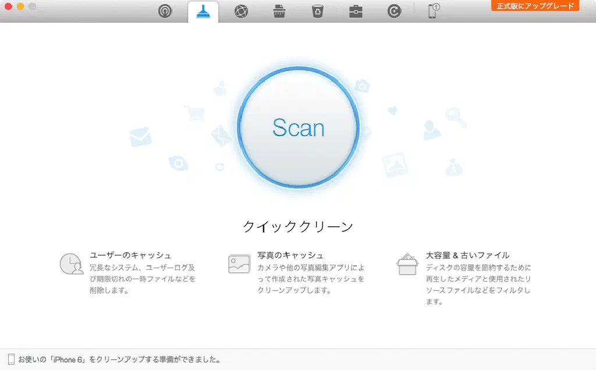The image size is (596, 370).
Task: Click the iPhone 6 status bar message
Action: tap(119, 360)
